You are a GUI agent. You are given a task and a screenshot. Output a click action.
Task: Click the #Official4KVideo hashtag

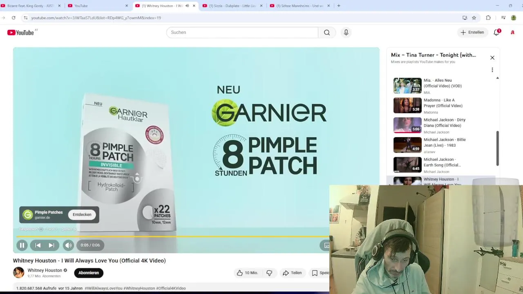[x=171, y=288]
